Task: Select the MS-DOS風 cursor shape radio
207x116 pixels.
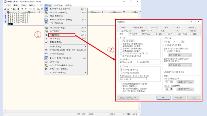Action: click(x=138, y=62)
